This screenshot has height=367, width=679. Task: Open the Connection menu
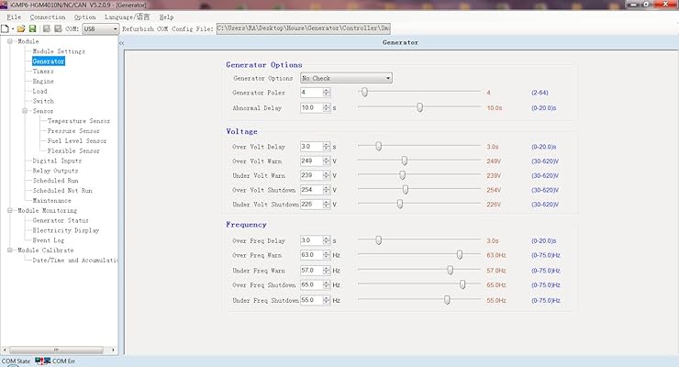click(47, 17)
